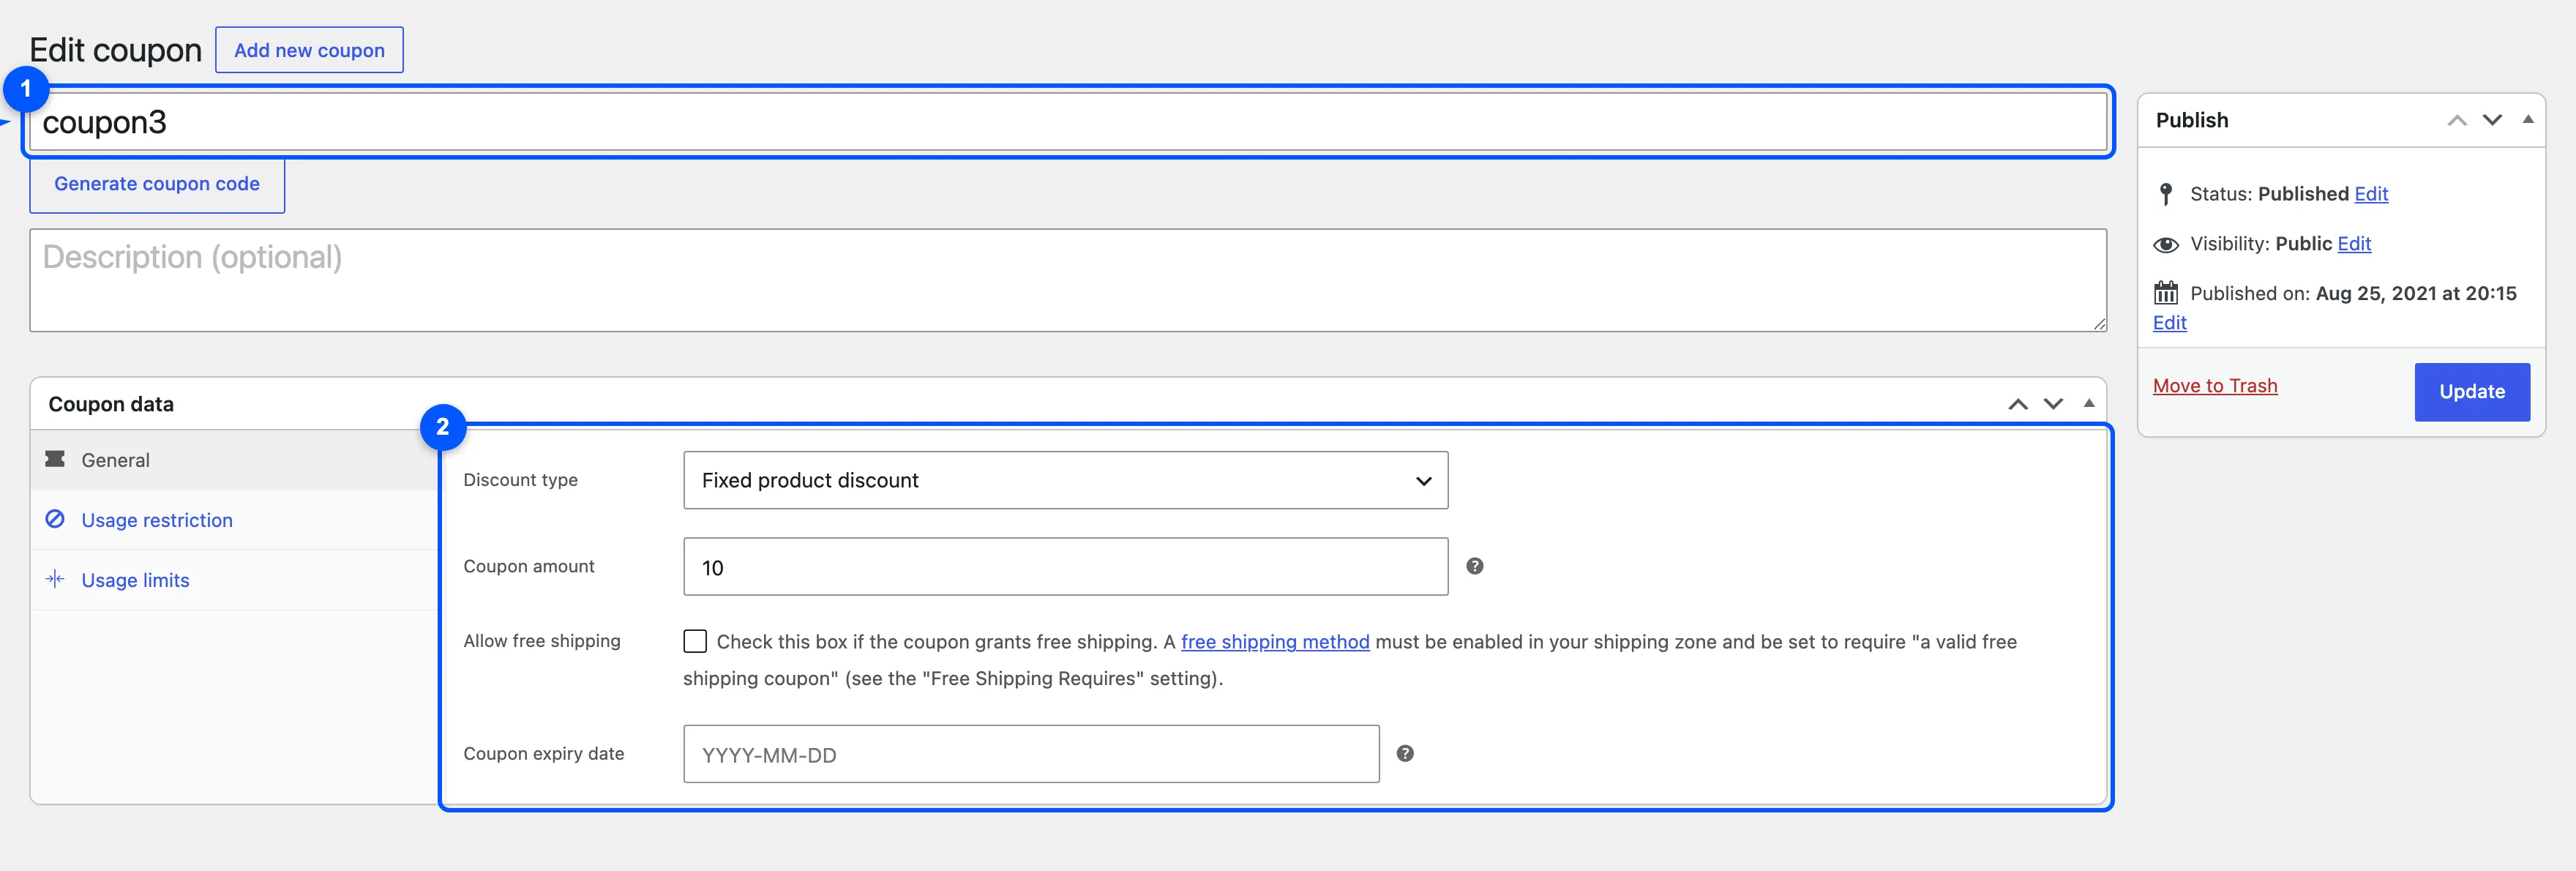
Task: Collapse the Coupon data panel triangle
Action: point(2089,403)
